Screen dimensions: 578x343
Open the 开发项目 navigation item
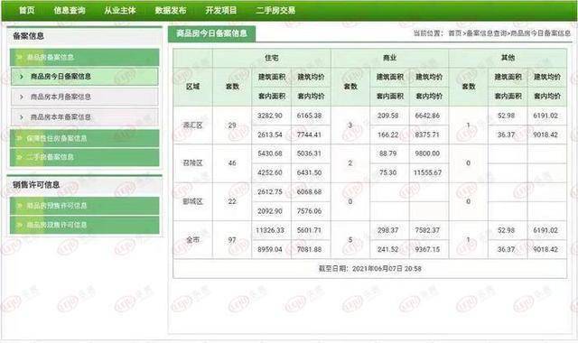220,10
